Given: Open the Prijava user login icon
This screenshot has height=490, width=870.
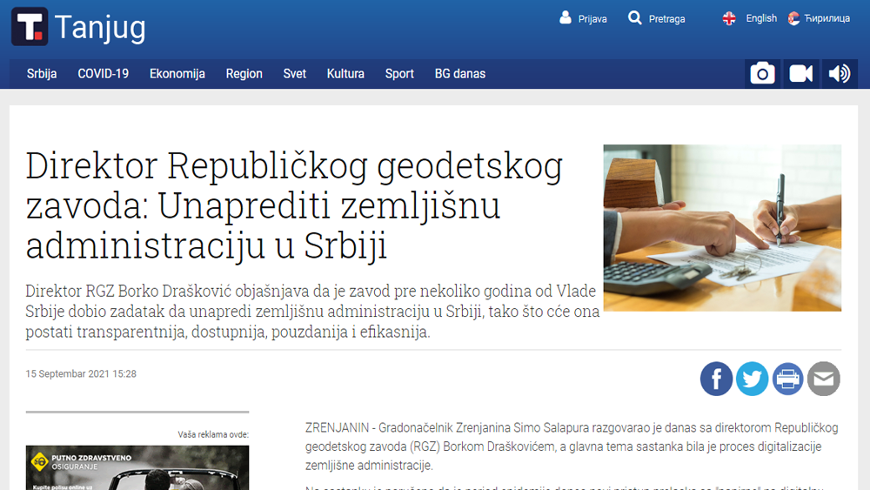Looking at the screenshot, I should (565, 17).
